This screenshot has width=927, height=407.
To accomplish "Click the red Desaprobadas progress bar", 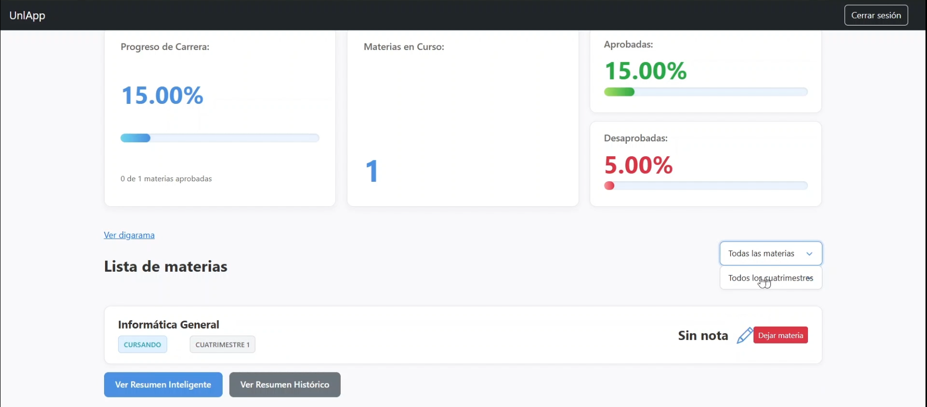I will (705, 186).
